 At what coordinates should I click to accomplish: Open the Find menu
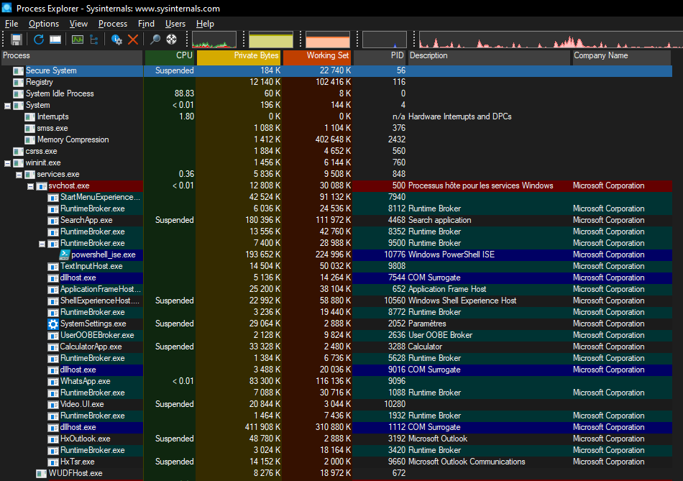tap(146, 24)
